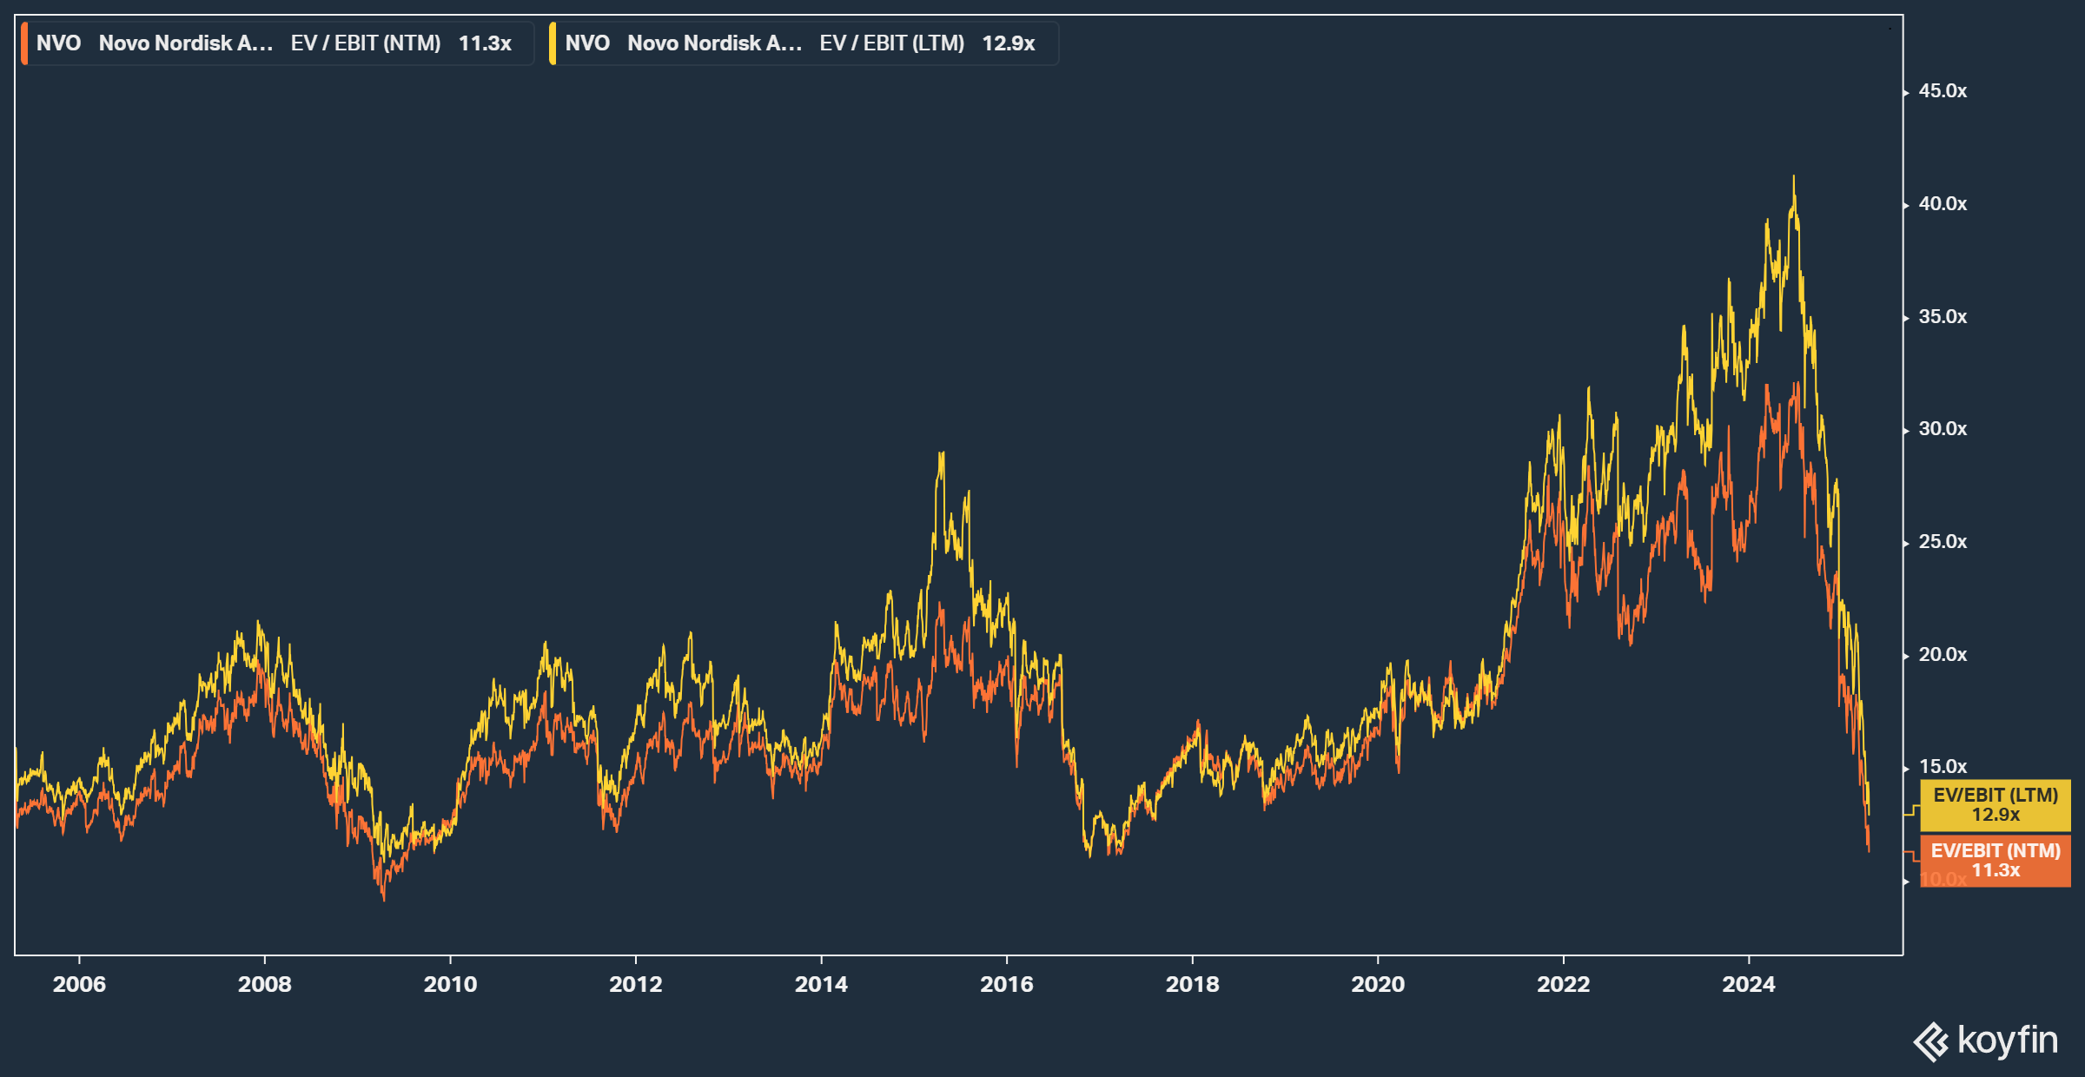Click the 45.0x y-axis label
The height and width of the screenshot is (1077, 2085).
[1943, 91]
